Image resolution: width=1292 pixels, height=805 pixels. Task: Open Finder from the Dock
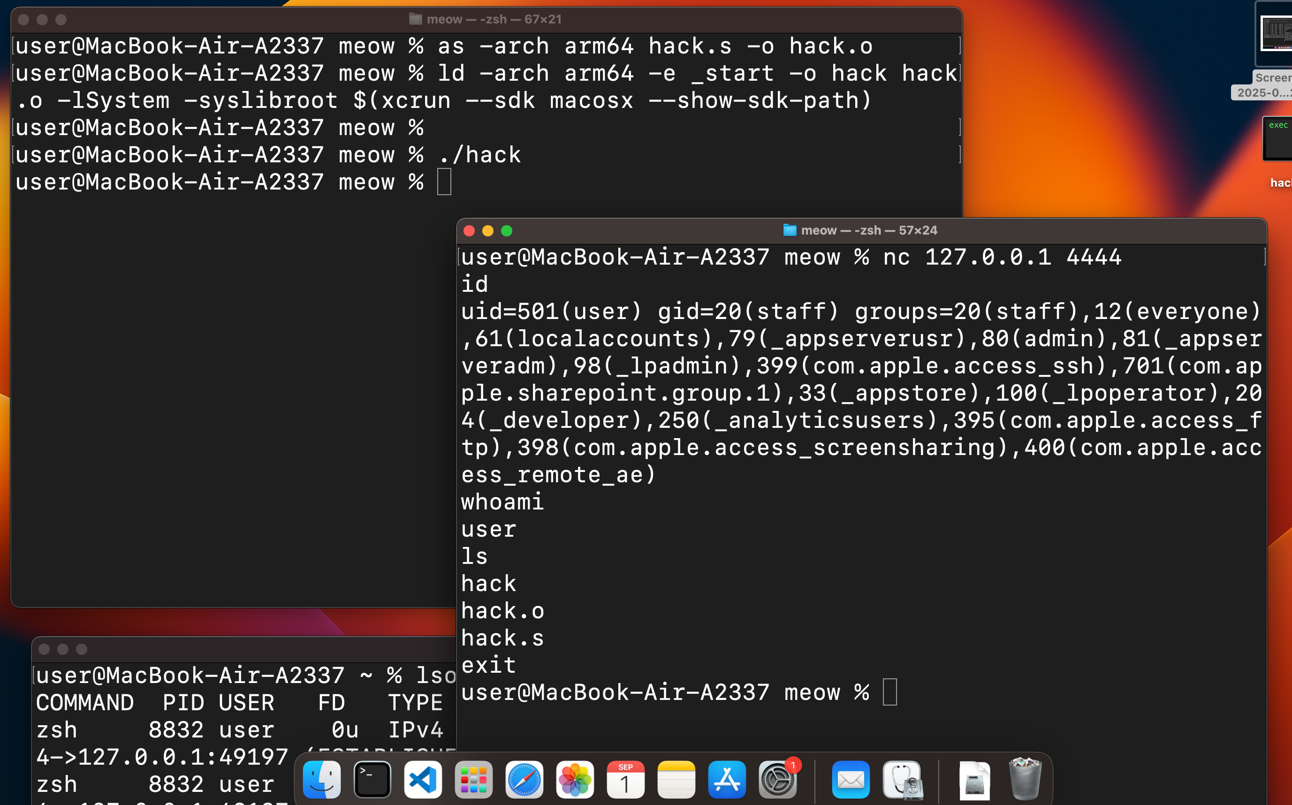[321, 780]
